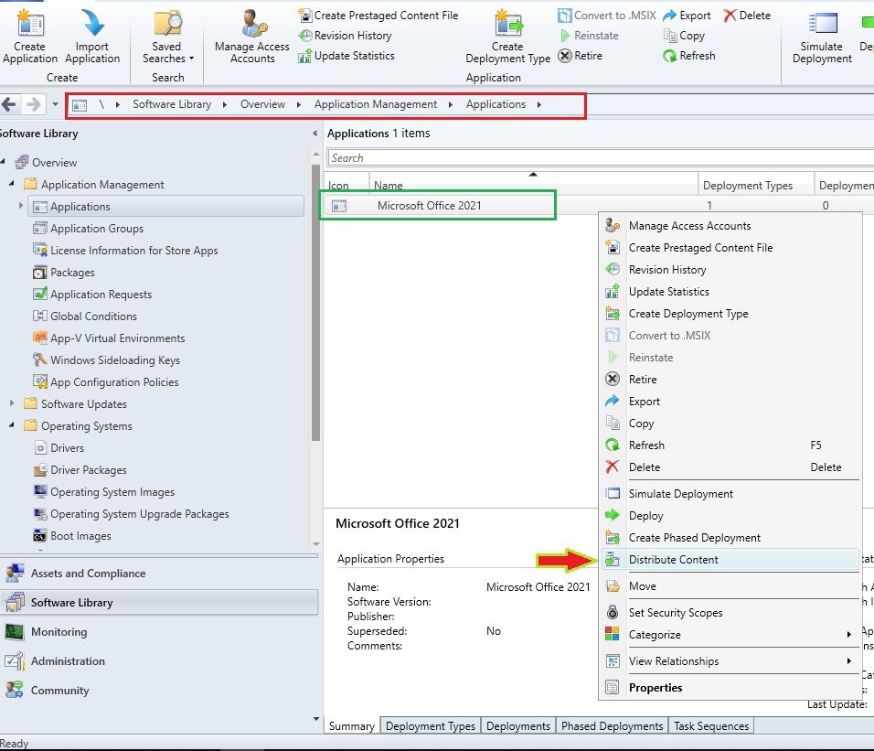Choose Distribute Content from context menu
The height and width of the screenshot is (751, 874).
730,560
